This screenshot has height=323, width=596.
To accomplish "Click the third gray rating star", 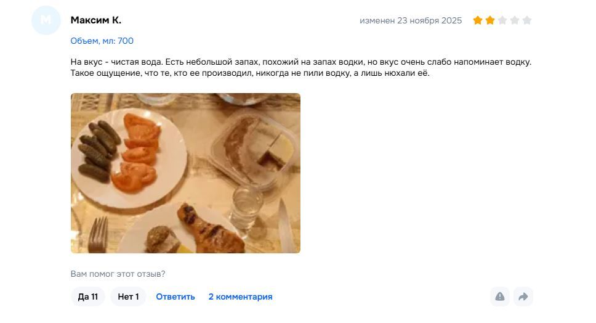I will point(502,20).
